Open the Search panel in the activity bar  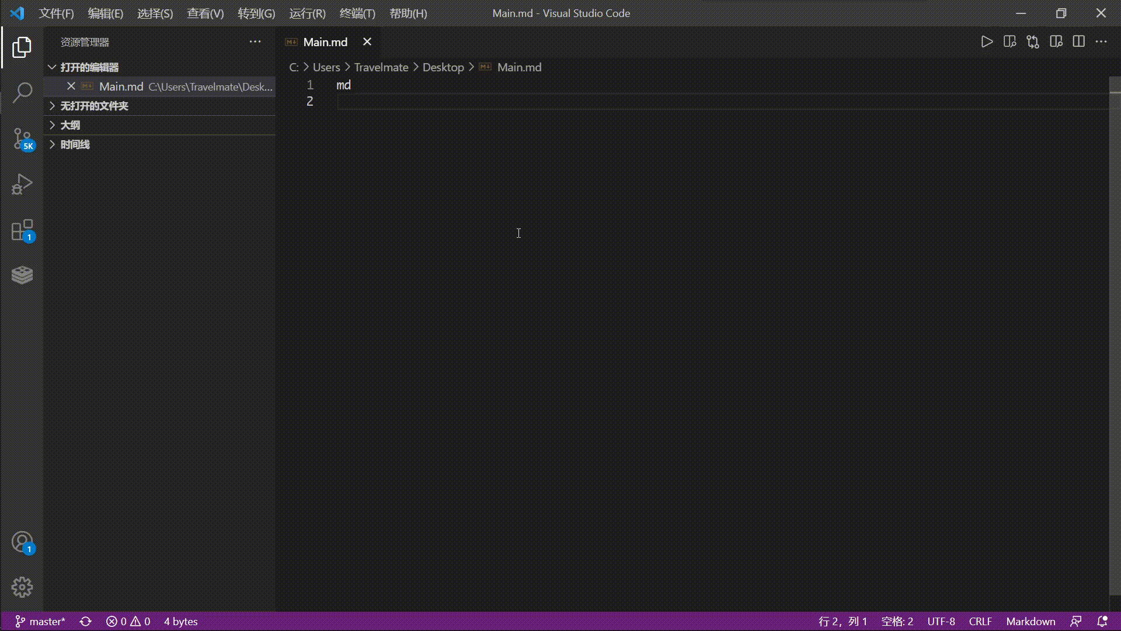pyautogui.click(x=22, y=92)
